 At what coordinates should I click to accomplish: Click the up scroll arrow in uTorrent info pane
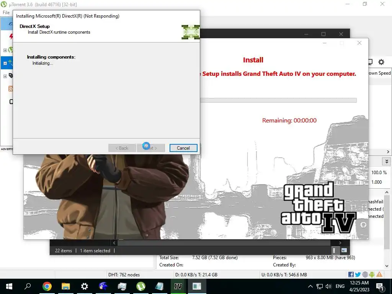(x=387, y=192)
